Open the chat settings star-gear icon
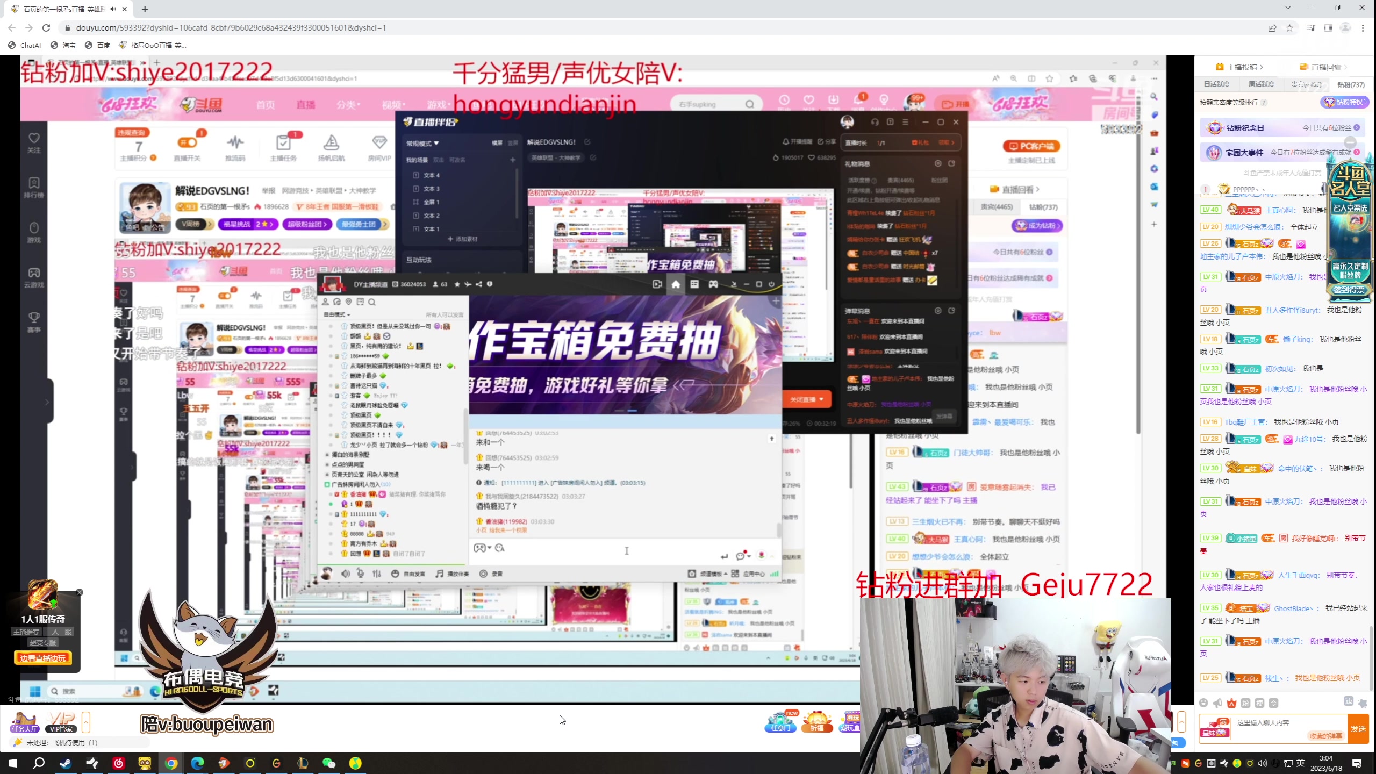The image size is (1376, 774). [1363, 703]
